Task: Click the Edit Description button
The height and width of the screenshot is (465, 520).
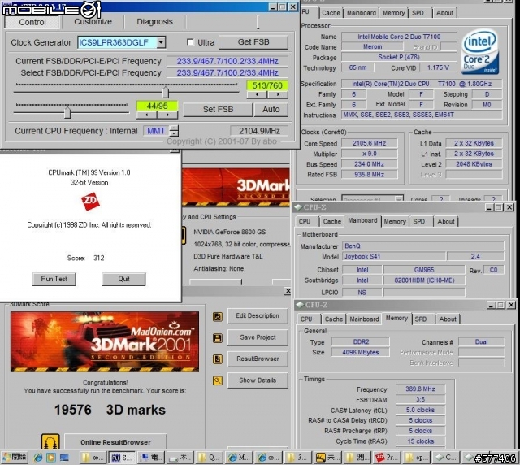Action: (x=258, y=315)
